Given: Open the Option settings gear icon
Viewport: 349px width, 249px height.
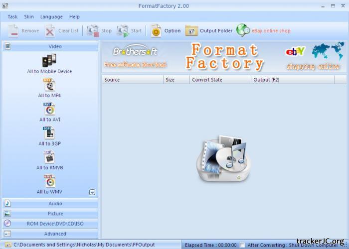Looking at the screenshot, I should click(x=156, y=31).
